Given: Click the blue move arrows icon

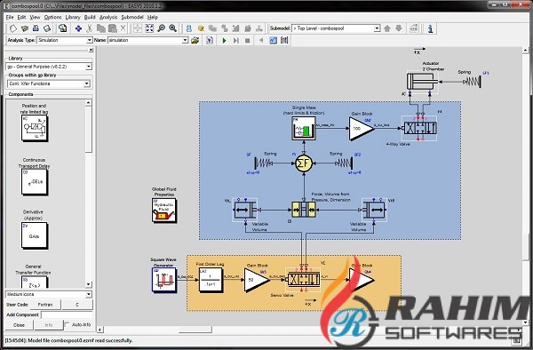Looking at the screenshot, I should click(x=78, y=28).
